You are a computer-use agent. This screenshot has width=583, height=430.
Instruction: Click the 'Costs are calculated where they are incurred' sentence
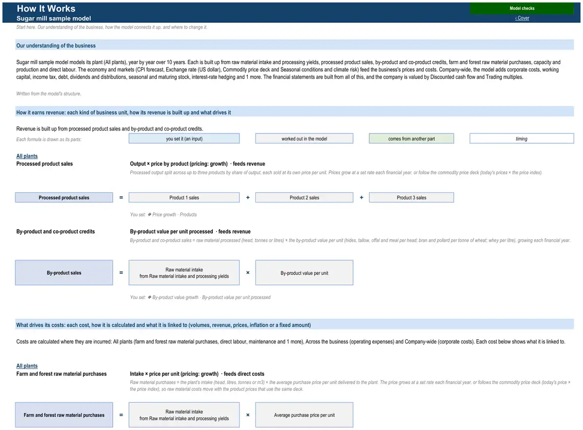tap(291, 342)
